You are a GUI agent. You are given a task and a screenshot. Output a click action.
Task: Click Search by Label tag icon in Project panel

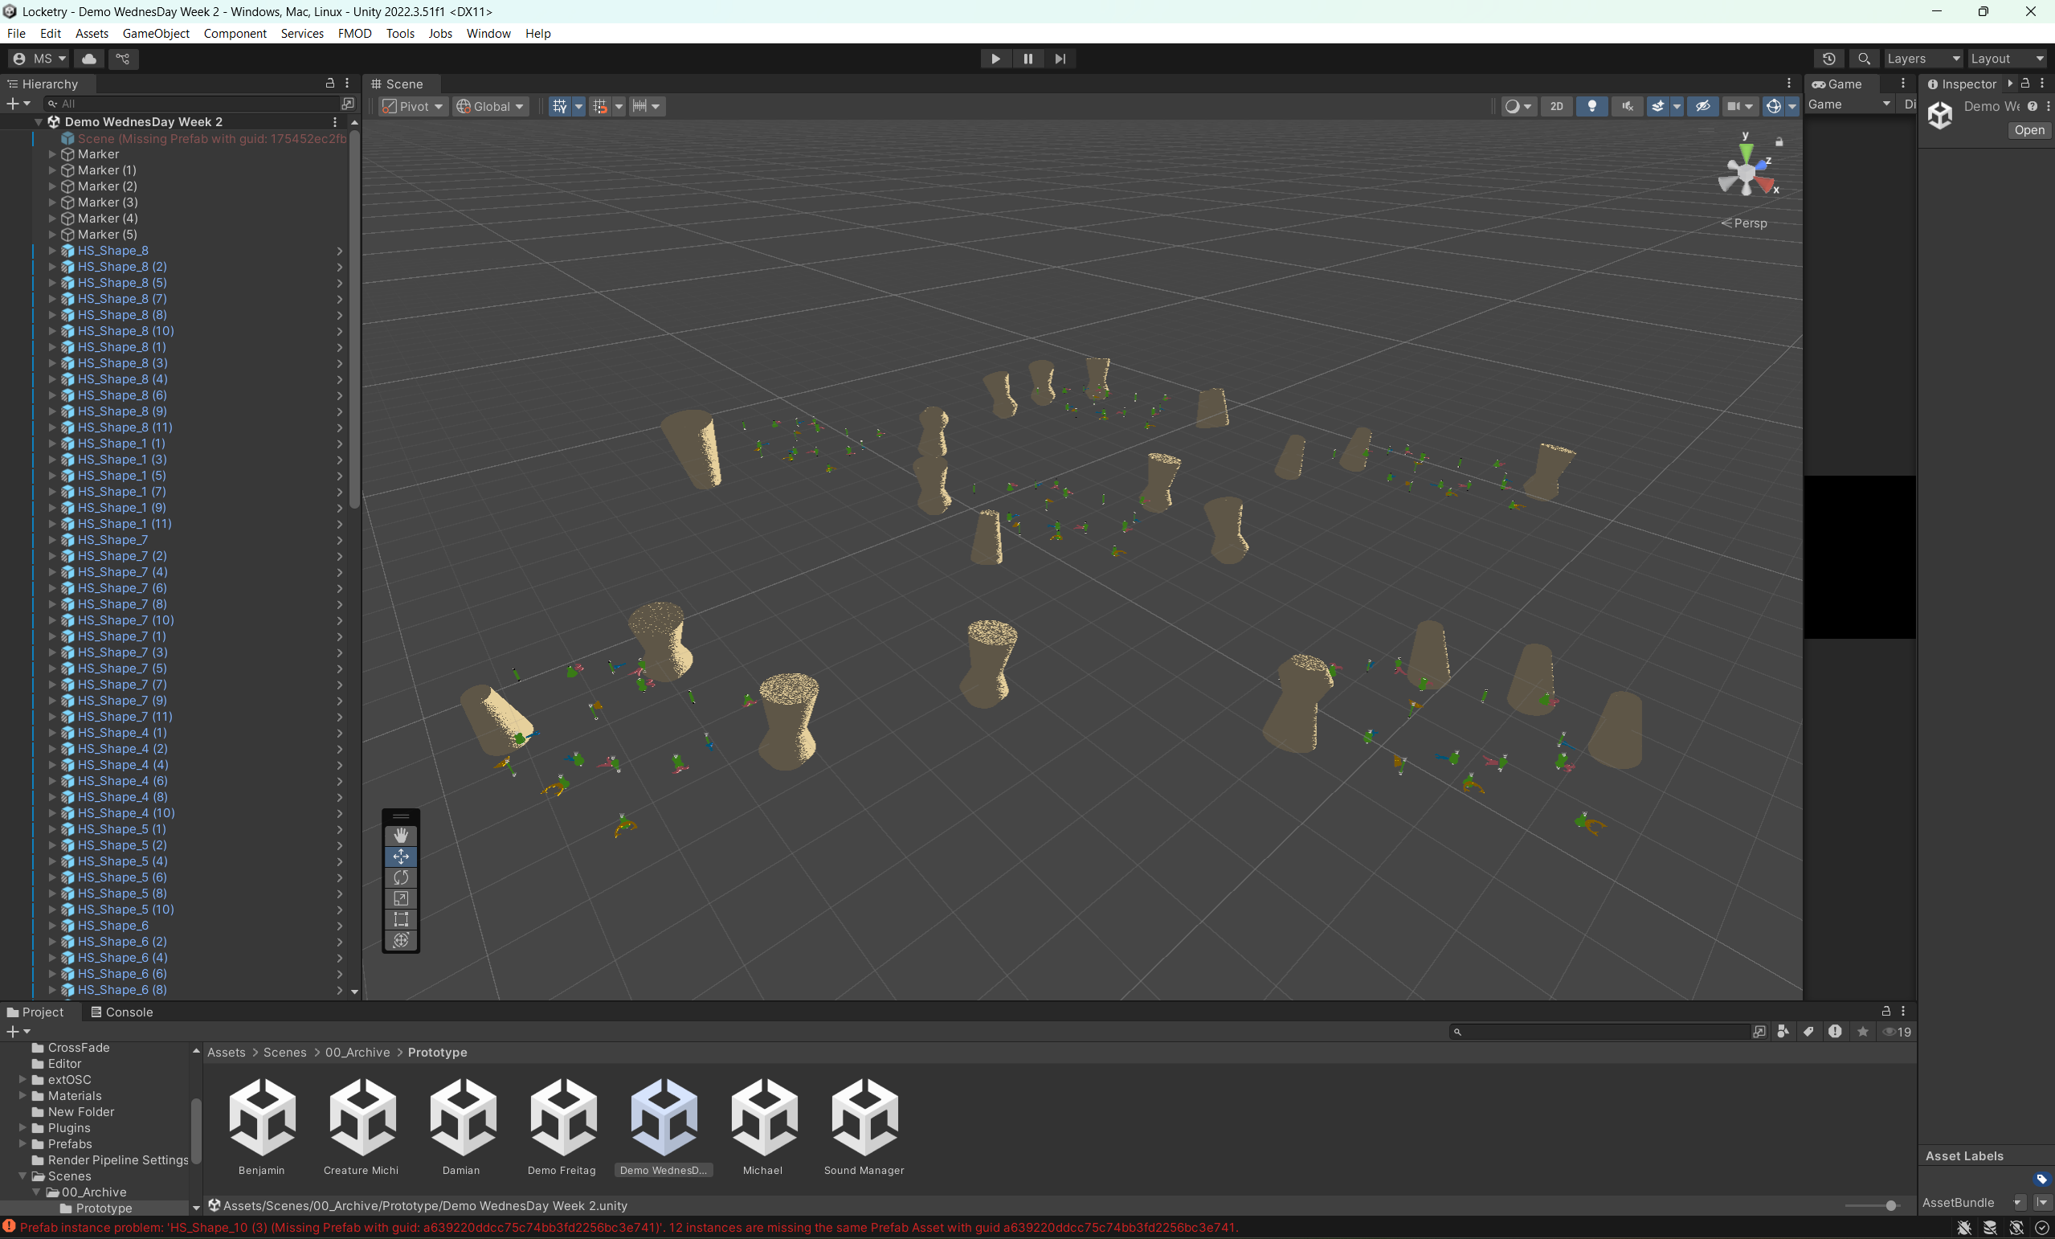[1809, 1032]
